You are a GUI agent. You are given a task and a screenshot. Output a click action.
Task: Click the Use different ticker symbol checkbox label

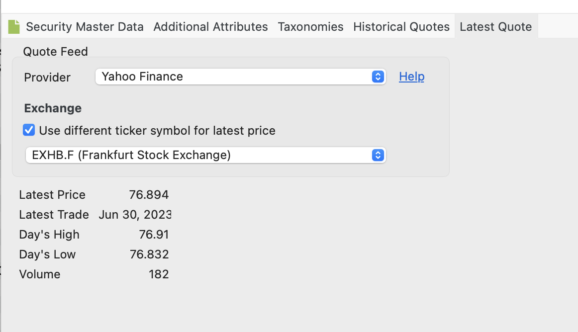[x=157, y=131]
